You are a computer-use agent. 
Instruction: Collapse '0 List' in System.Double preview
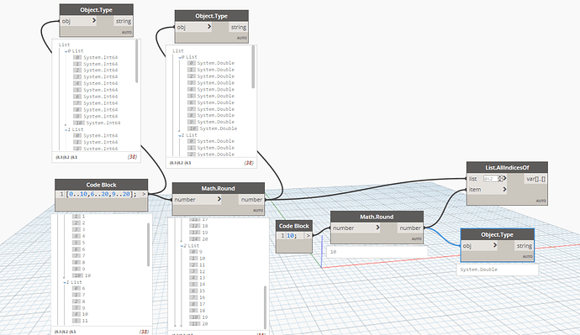coord(180,58)
